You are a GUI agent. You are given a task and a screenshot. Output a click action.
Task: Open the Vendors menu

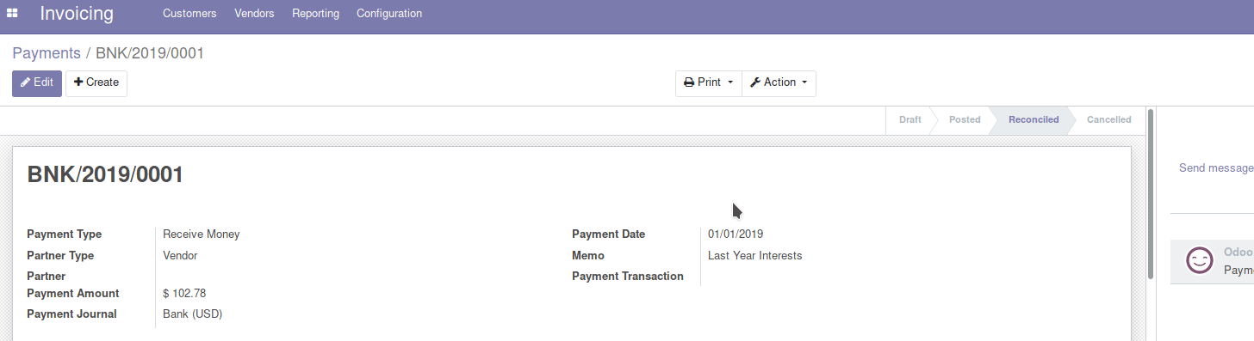pos(254,14)
